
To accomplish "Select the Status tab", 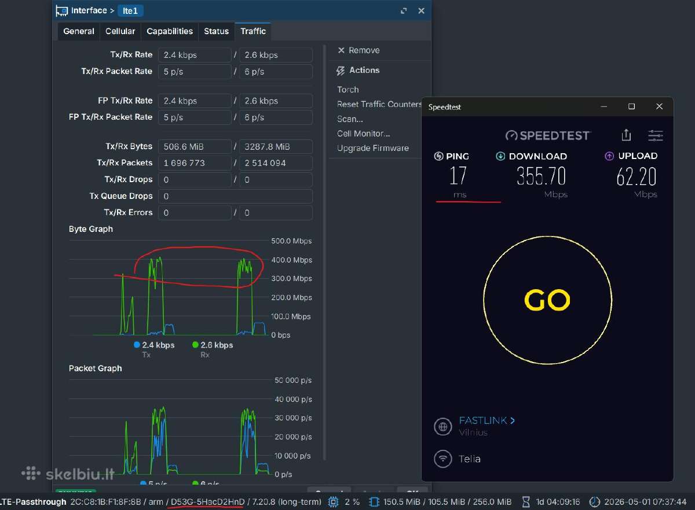I will pos(217,31).
